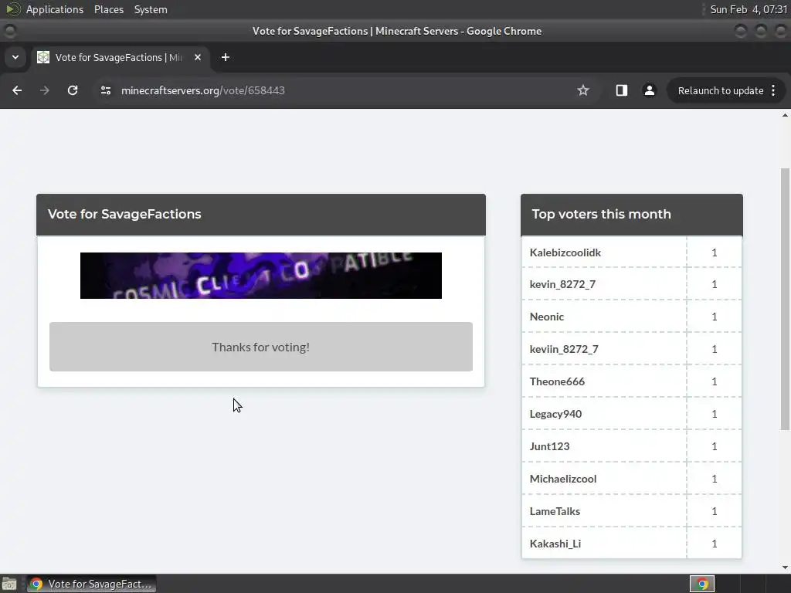Open the Places menu
Viewport: 791px width, 593px height.
[x=108, y=9]
